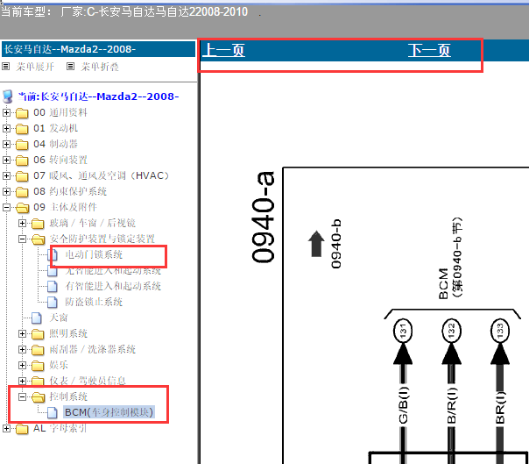Viewport: 529px width, 464px height.
Task: Expand the 照明系统 node
Action: pyautogui.click(x=22, y=333)
